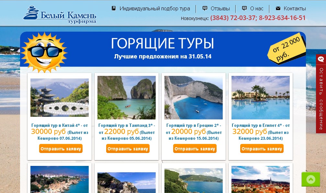Click Отправить заявку under the Thailand tour

tap(128, 149)
